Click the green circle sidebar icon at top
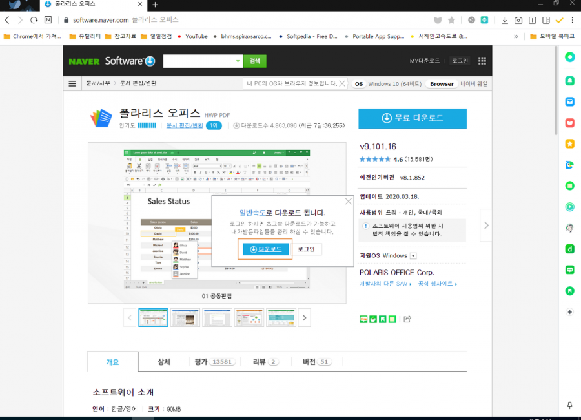 coord(570,57)
